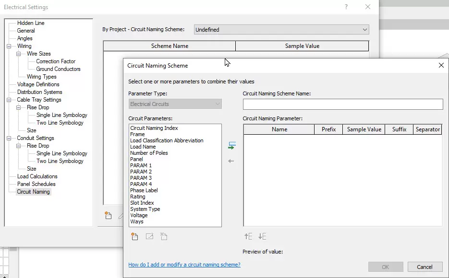The height and width of the screenshot is (278, 449).
Task: Click the Move Parameter Up icon
Action: [248, 236]
